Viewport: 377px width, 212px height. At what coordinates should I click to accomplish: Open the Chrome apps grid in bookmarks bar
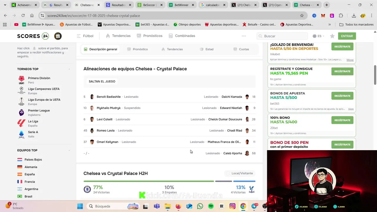pyautogui.click(x=5, y=24)
